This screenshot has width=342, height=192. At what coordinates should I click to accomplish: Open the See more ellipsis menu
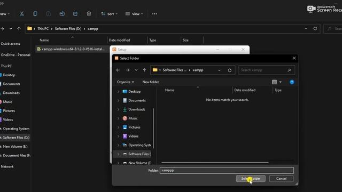[x=154, y=14]
